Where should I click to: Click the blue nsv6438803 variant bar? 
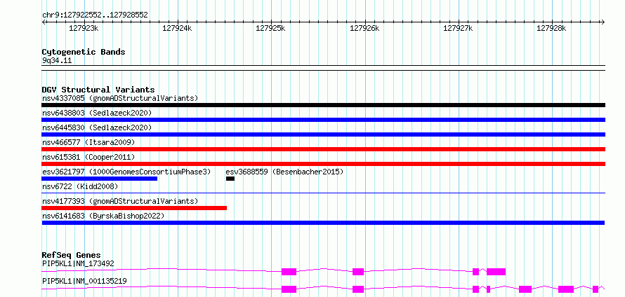coord(324,120)
